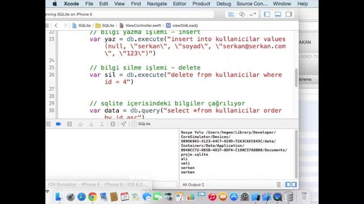Click line number 30 in the gutter

pyautogui.click(x=52, y=110)
